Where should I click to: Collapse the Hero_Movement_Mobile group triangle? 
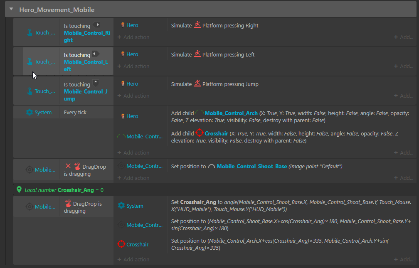coord(11,9)
